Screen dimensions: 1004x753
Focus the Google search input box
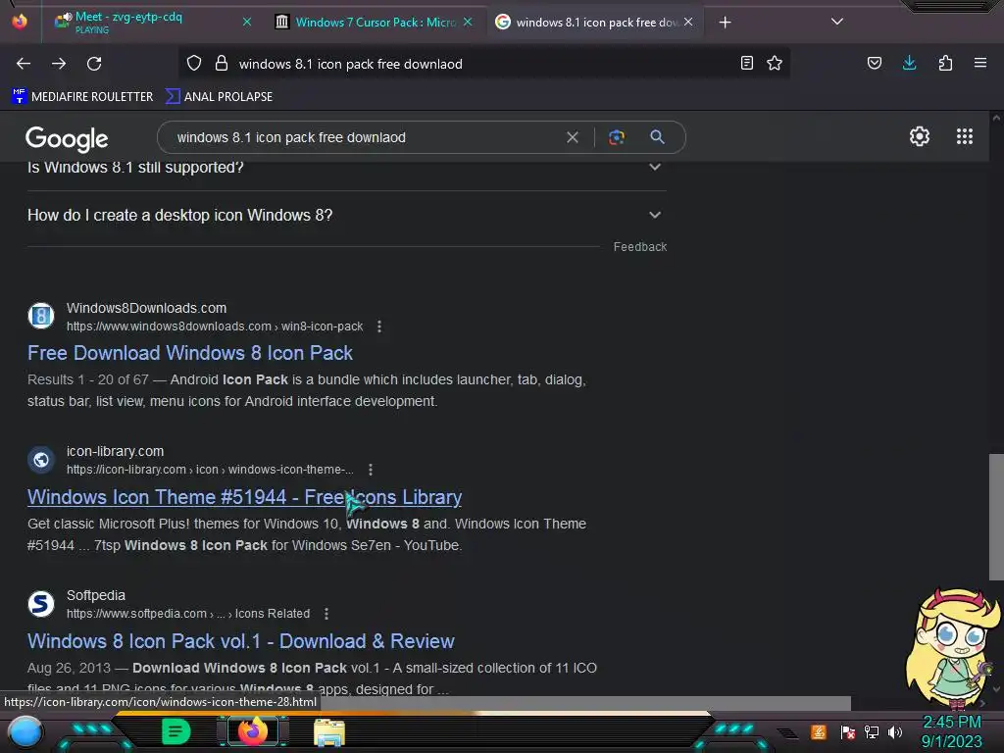coord(365,137)
